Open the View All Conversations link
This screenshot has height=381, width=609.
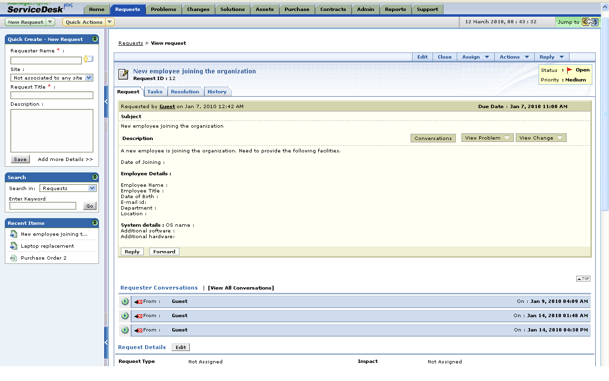(241, 288)
